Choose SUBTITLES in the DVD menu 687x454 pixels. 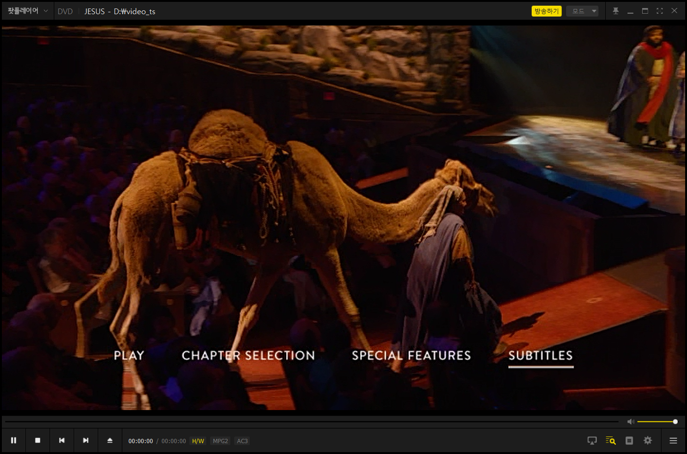click(541, 355)
